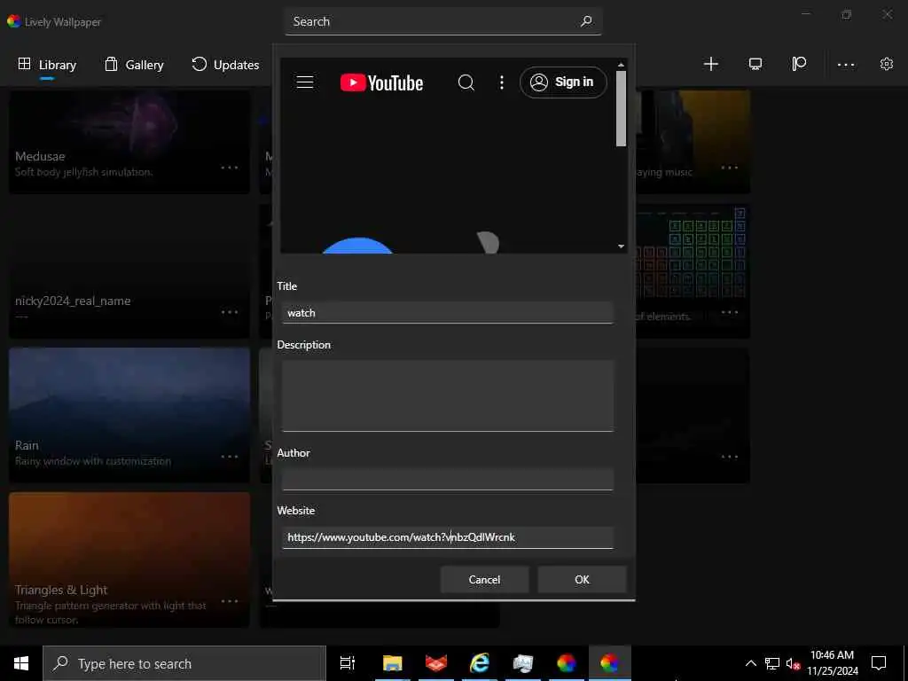
Task: Click the Author input field
Action: pos(447,479)
